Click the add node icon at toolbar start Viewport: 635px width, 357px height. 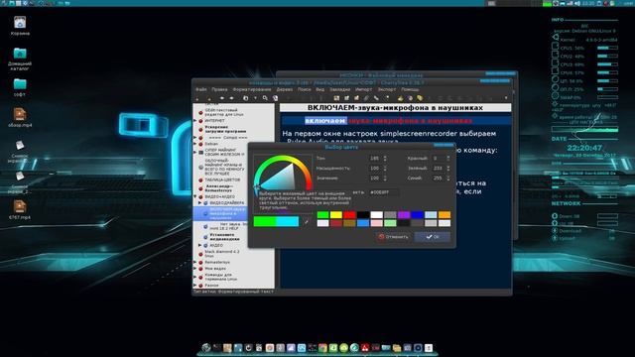[197, 98]
